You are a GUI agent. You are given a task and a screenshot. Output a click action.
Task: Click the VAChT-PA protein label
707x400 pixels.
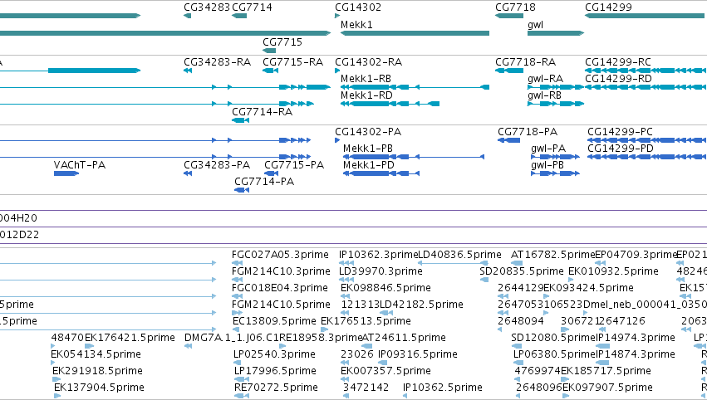coord(80,165)
